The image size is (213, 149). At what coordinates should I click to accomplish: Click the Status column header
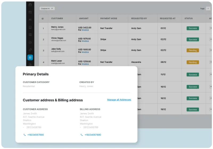pyautogui.click(x=189, y=18)
